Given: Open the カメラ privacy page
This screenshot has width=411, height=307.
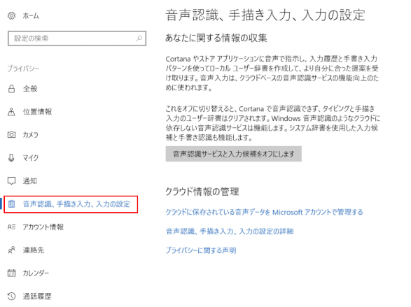Looking at the screenshot, I should coord(31,135).
